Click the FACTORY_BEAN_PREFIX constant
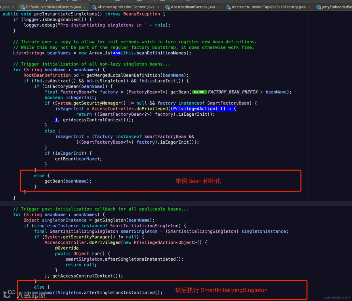Image resolution: width=352 pixels, height=301 pixels. click(x=233, y=92)
